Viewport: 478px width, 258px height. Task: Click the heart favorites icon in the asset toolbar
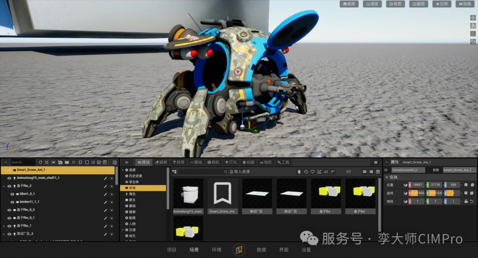(312, 172)
